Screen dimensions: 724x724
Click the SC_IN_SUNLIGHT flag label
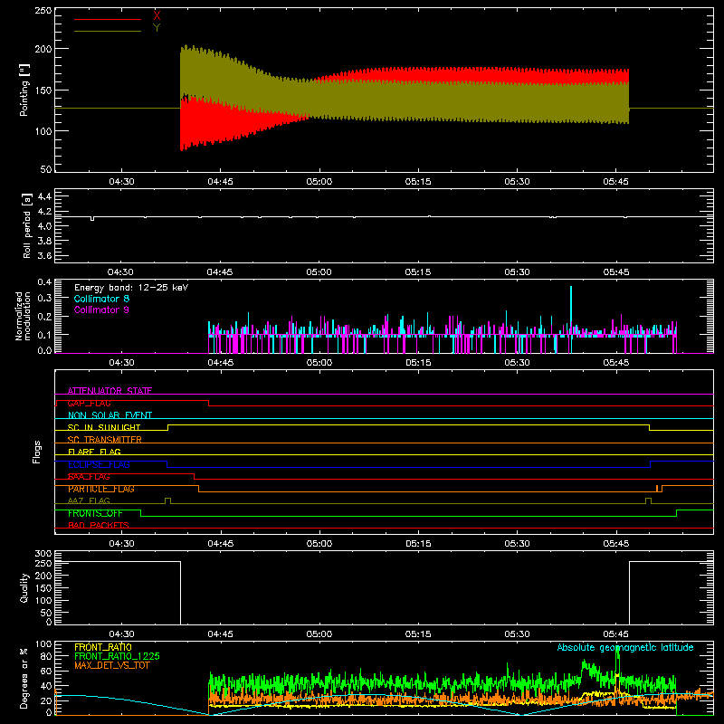pos(104,427)
